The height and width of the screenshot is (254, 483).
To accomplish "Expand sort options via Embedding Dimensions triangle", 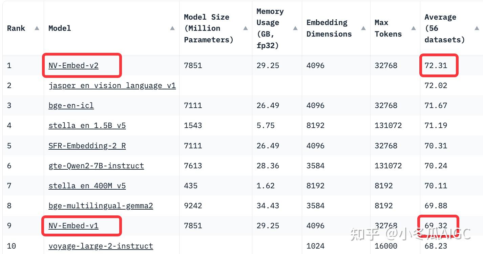I will (363, 28).
